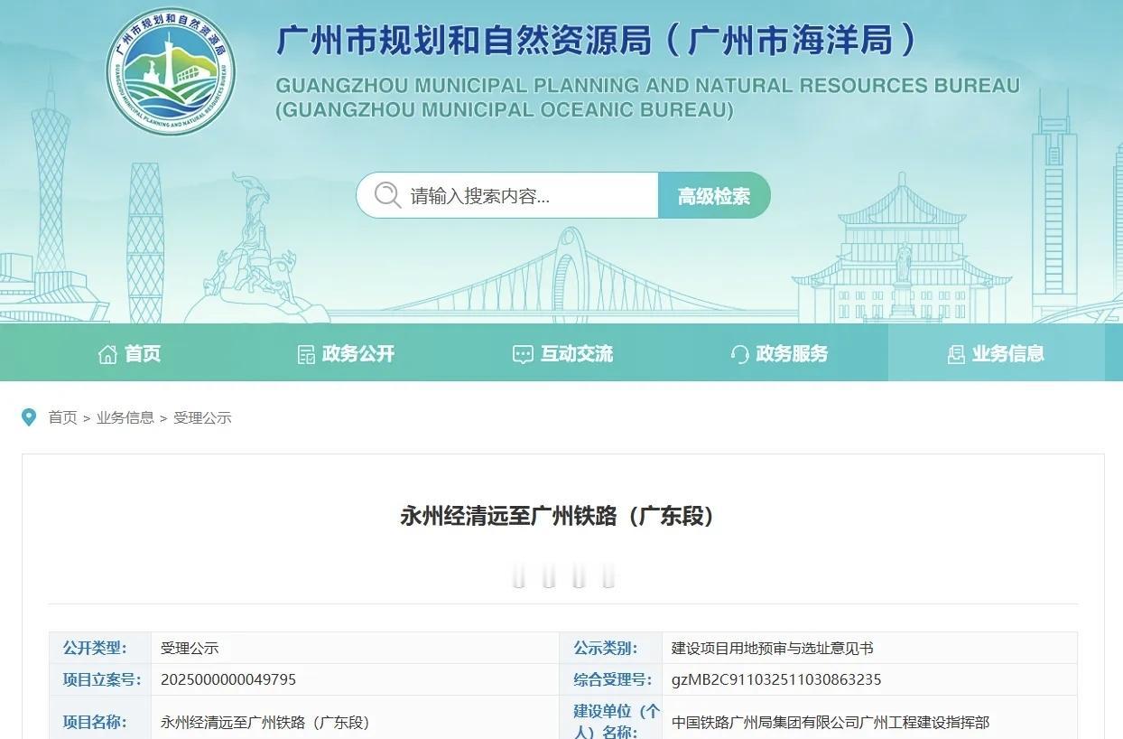Click the file icon beside 业务信息
The height and width of the screenshot is (739, 1123).
click(956, 353)
